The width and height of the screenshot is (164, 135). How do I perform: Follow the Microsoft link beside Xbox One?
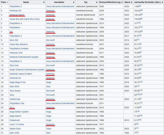(50, 66)
